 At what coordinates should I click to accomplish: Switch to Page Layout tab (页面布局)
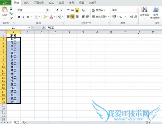[39, 3]
